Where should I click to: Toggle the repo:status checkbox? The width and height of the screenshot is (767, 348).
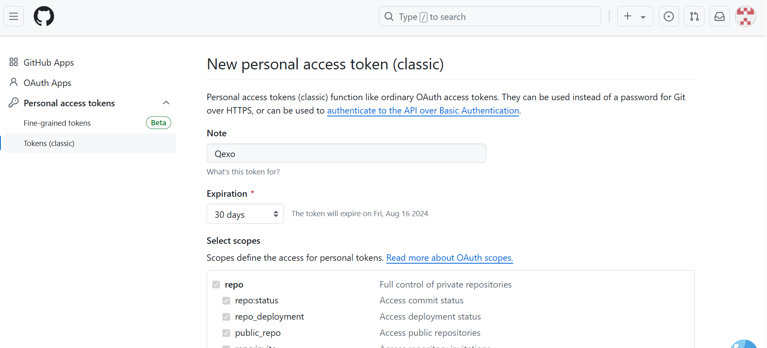[x=226, y=301]
